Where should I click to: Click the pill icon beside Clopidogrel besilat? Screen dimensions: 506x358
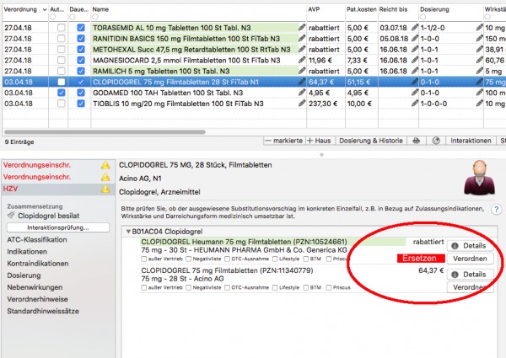coord(11,216)
